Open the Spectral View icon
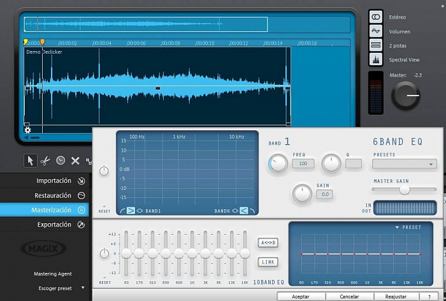Viewport: 446px width, 301px height. point(376,59)
